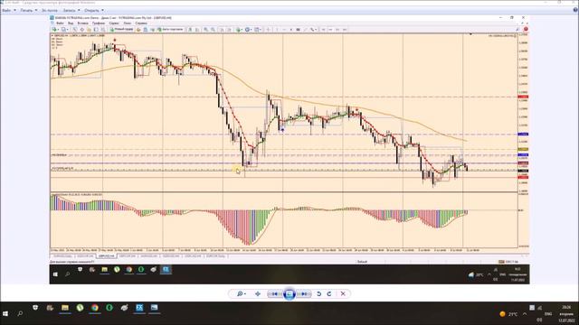This screenshot has height=325, width=579.
Task: Open the Печать dropdown in Photo Viewer
Action: [x=28, y=10]
